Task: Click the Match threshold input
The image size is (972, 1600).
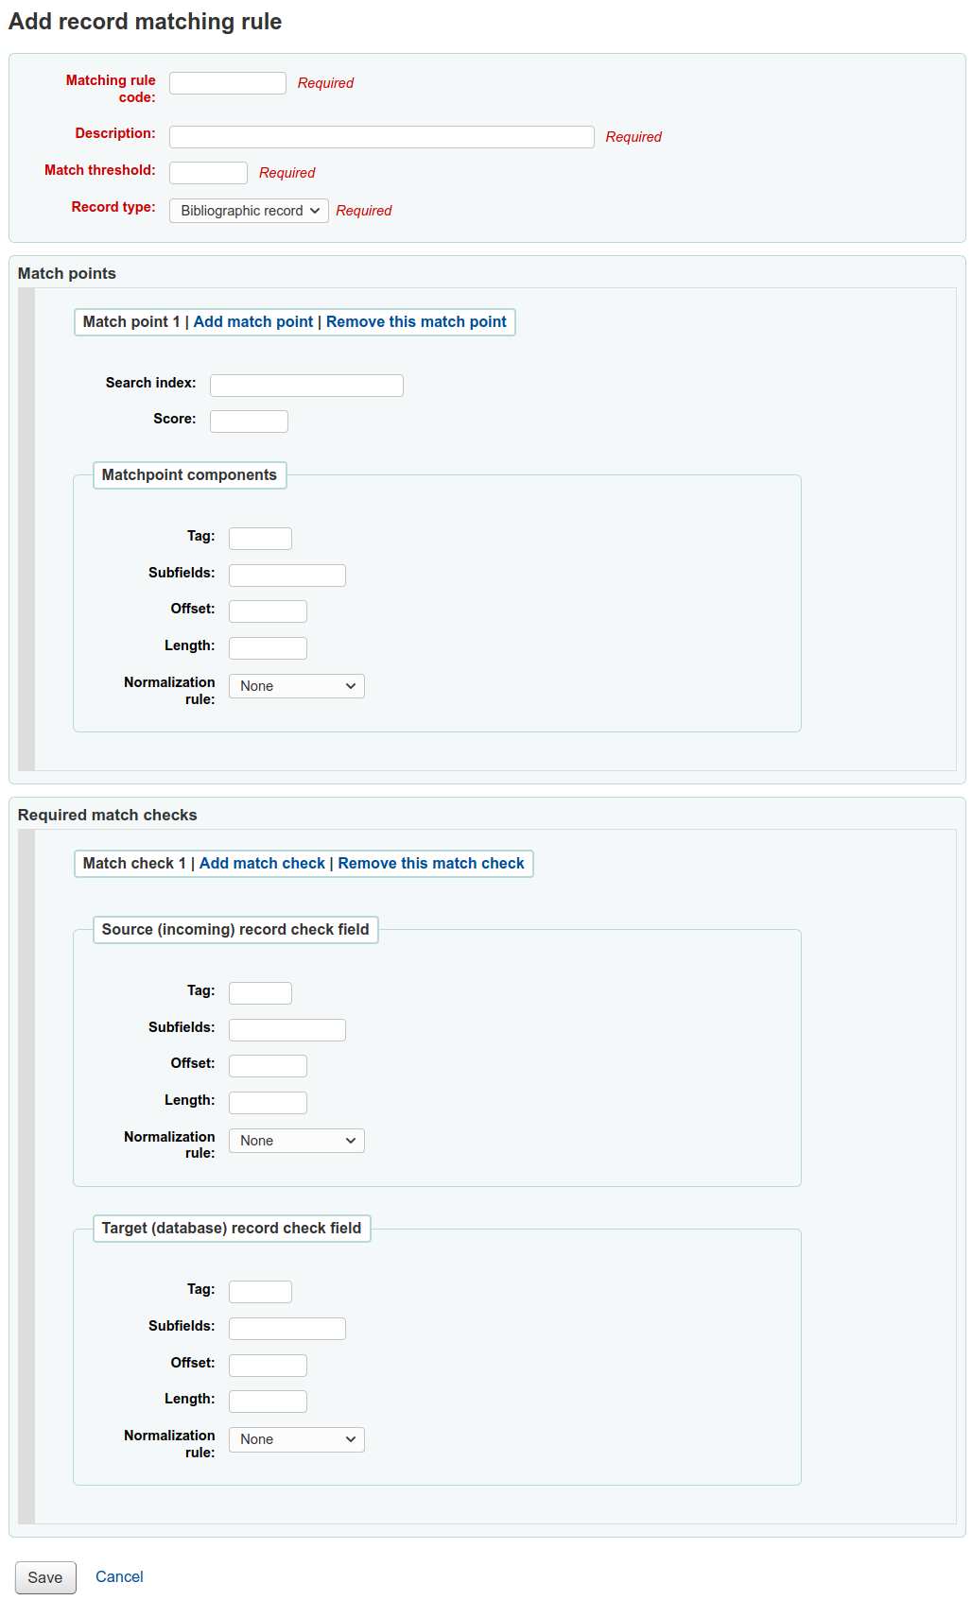Action: (x=208, y=173)
